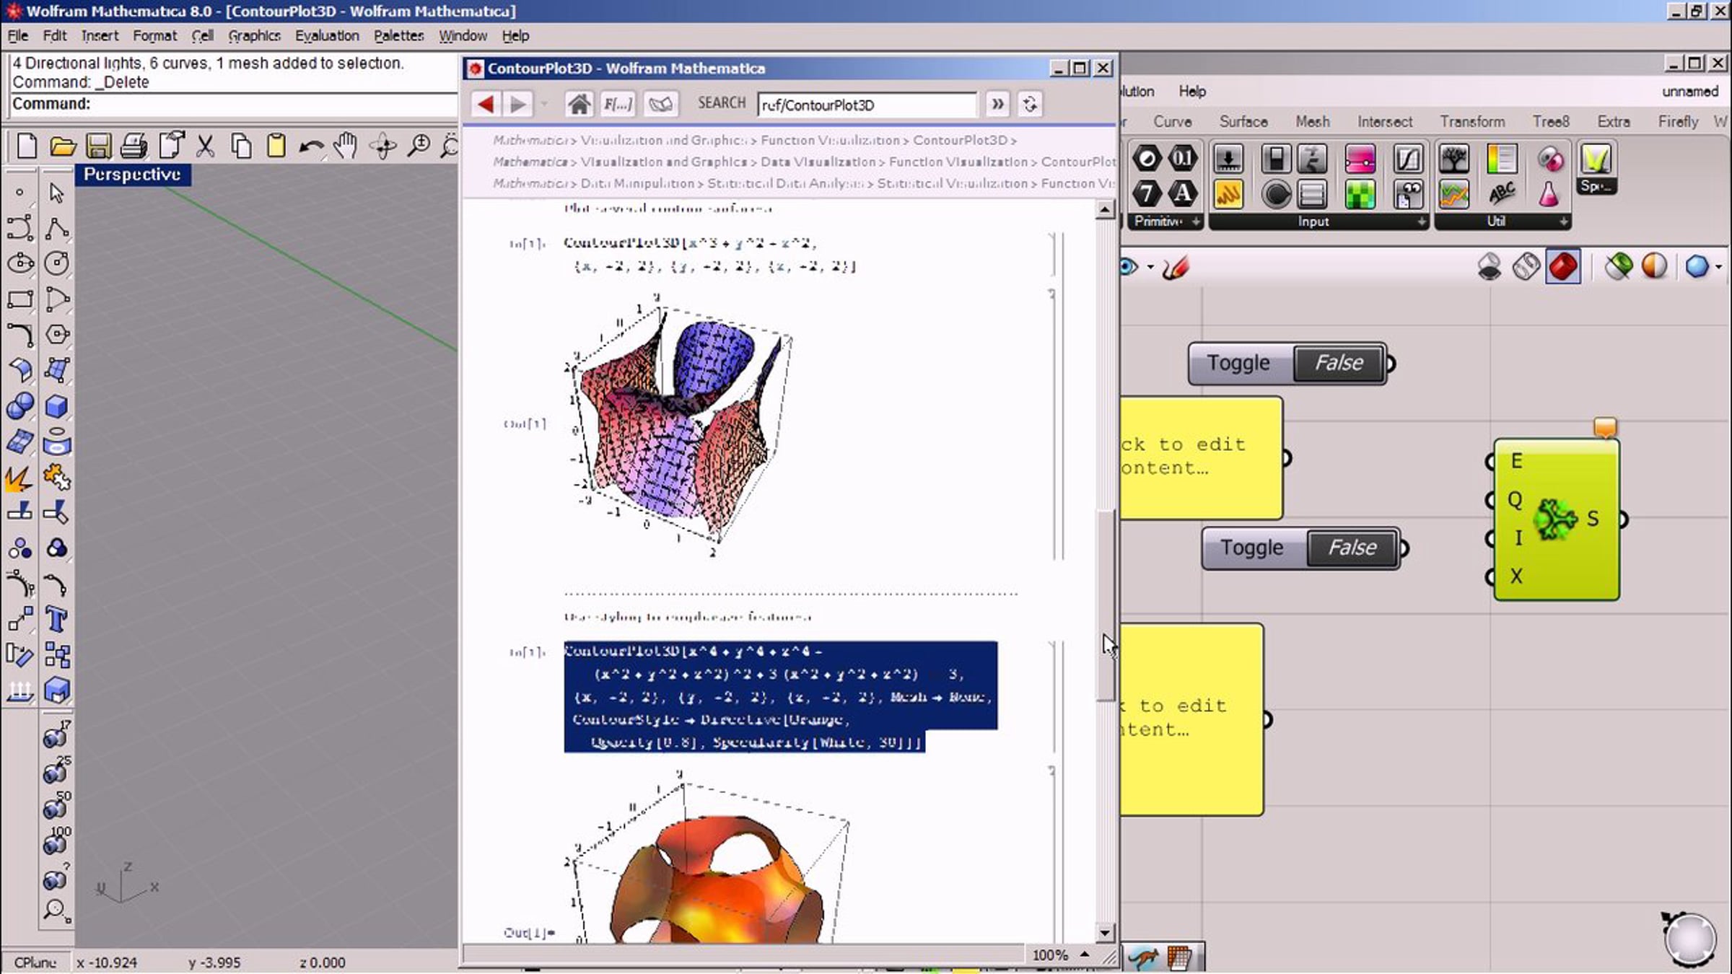Click the CPlane status bar button
The width and height of the screenshot is (1732, 974).
pyautogui.click(x=35, y=962)
